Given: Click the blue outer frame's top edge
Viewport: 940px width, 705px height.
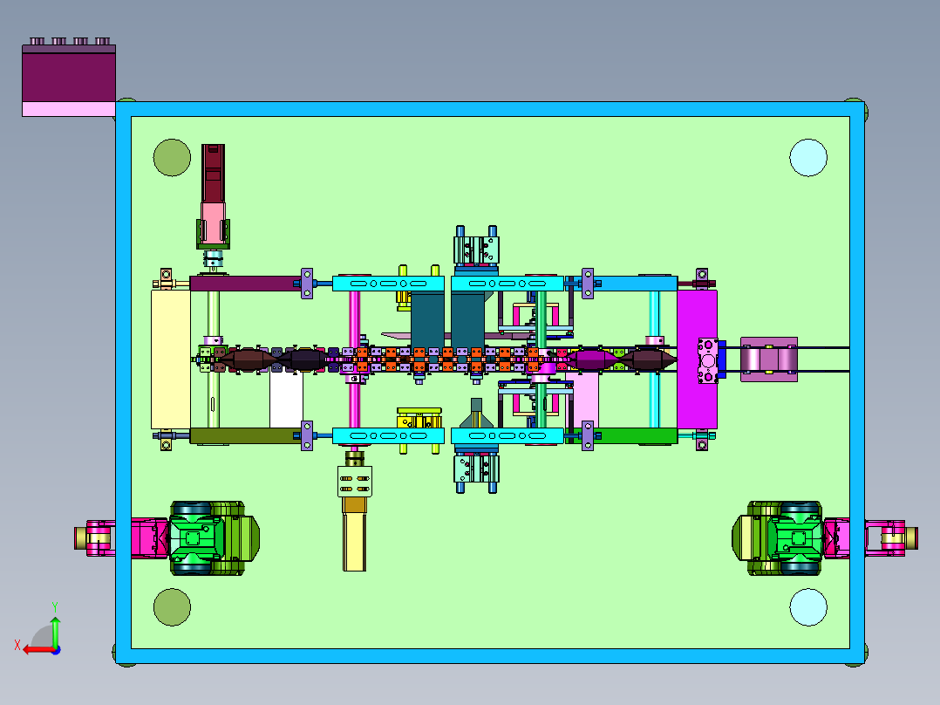Looking at the screenshot, I should tap(490, 108).
